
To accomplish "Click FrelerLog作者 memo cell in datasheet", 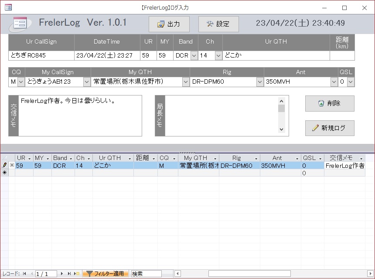I will pyautogui.click(x=344, y=166).
